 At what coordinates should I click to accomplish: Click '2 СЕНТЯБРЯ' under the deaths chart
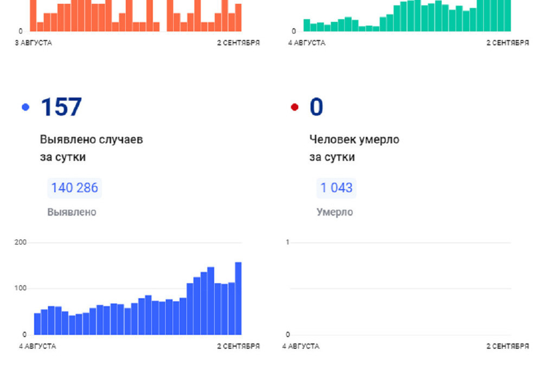508,346
